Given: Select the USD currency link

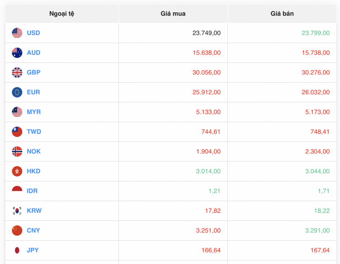Looking at the screenshot, I should tap(34, 33).
